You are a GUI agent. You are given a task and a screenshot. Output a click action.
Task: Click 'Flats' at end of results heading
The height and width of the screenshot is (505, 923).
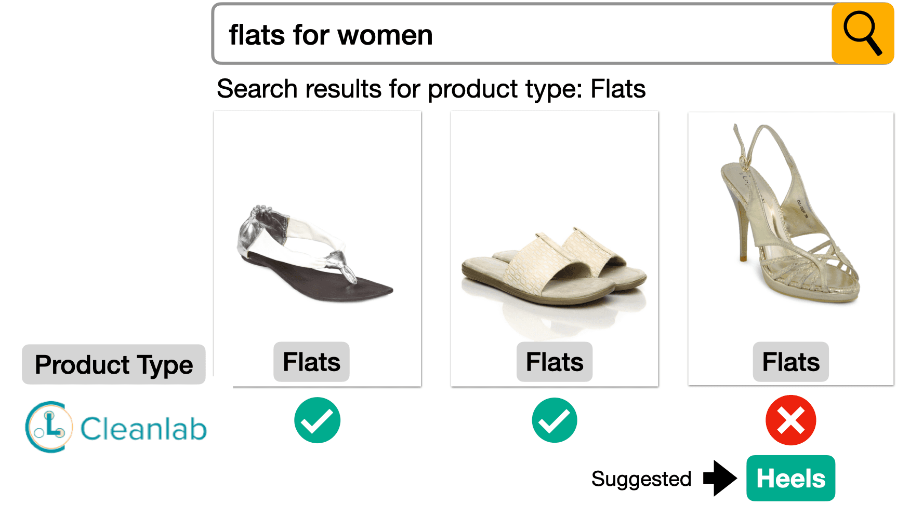(618, 89)
